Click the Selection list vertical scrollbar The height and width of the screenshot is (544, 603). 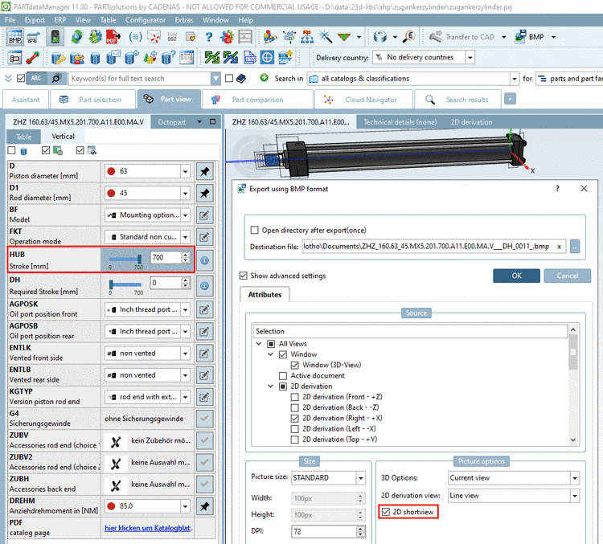573,384
